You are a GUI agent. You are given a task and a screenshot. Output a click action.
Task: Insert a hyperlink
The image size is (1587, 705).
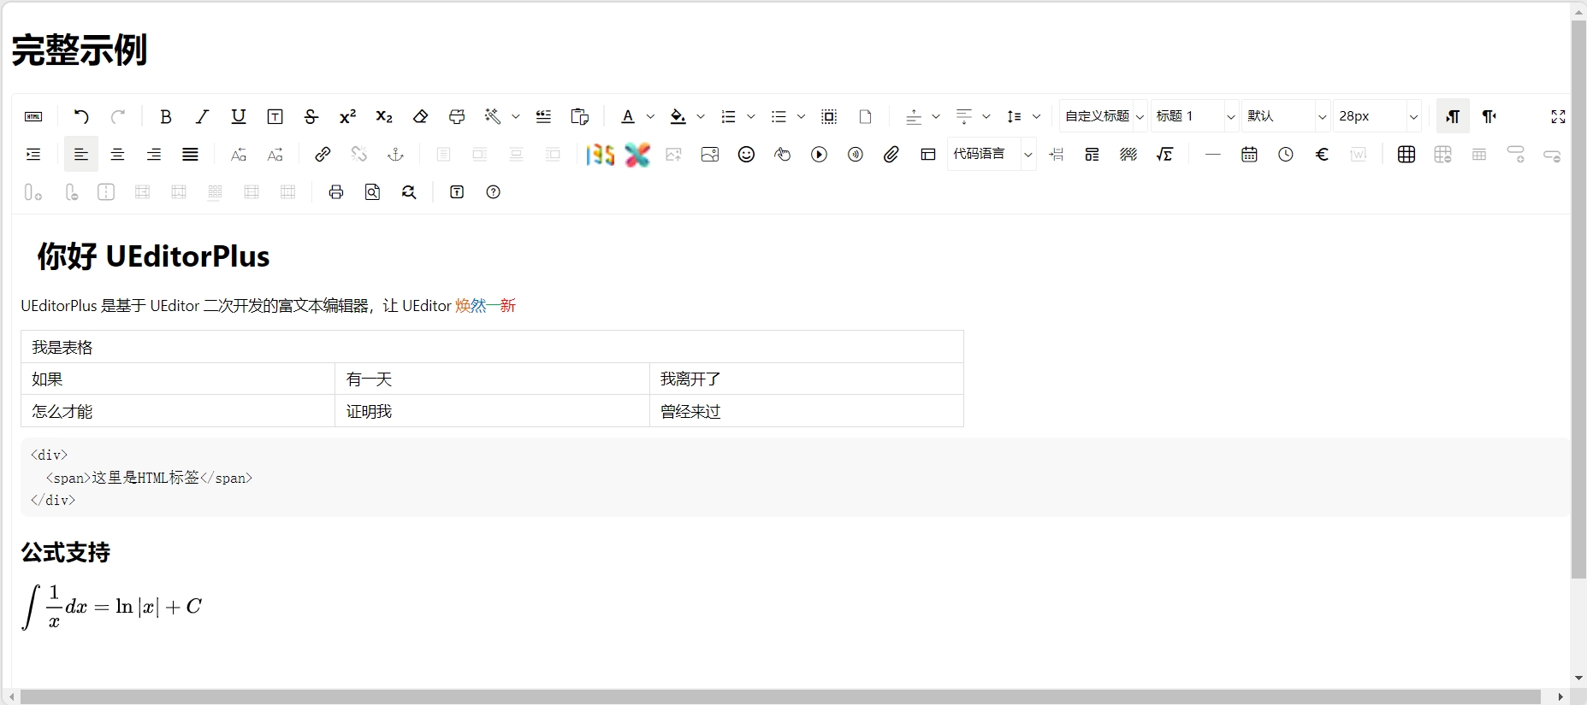tap(323, 155)
